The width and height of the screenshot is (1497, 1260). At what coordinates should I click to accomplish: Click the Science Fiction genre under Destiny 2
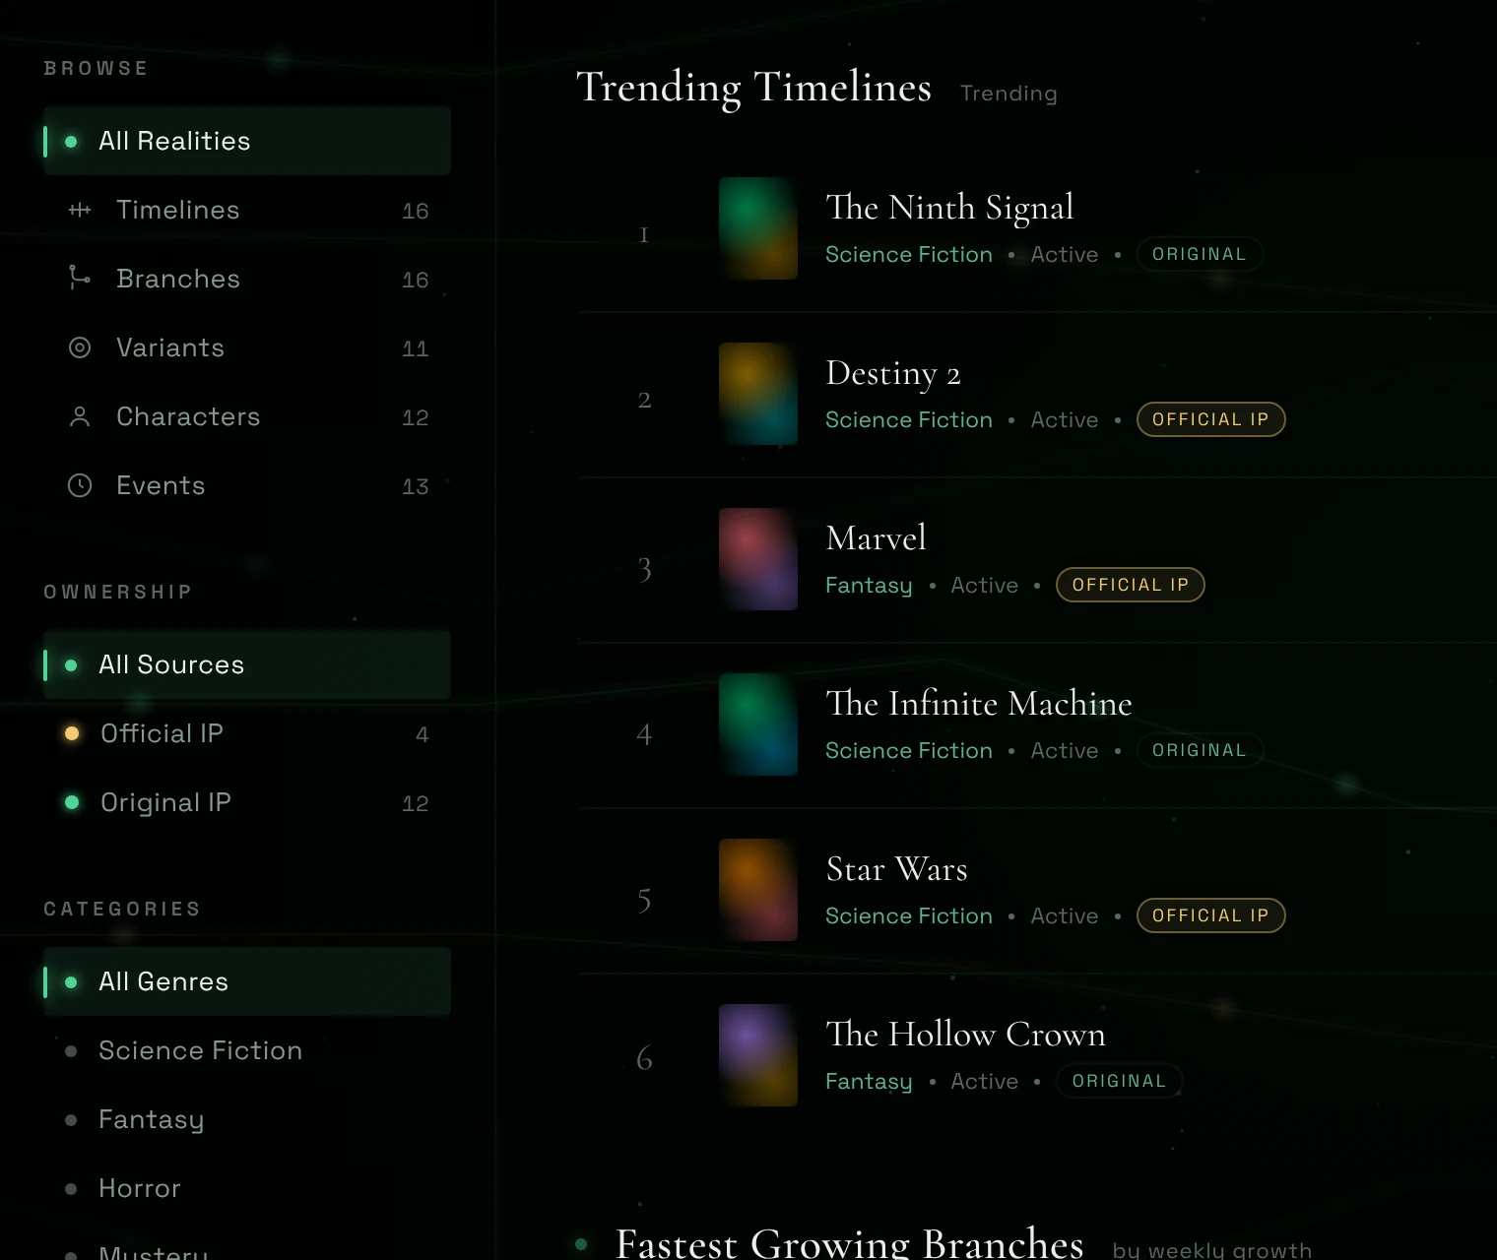tap(909, 419)
